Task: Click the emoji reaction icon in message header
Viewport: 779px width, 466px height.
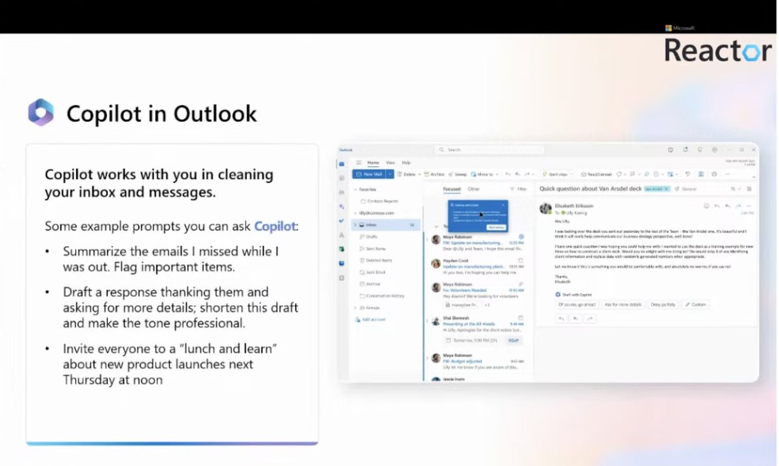Action: click(x=706, y=206)
